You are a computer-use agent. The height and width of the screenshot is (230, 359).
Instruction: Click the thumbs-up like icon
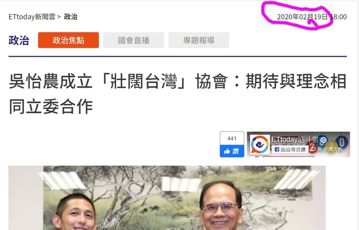click(x=227, y=151)
